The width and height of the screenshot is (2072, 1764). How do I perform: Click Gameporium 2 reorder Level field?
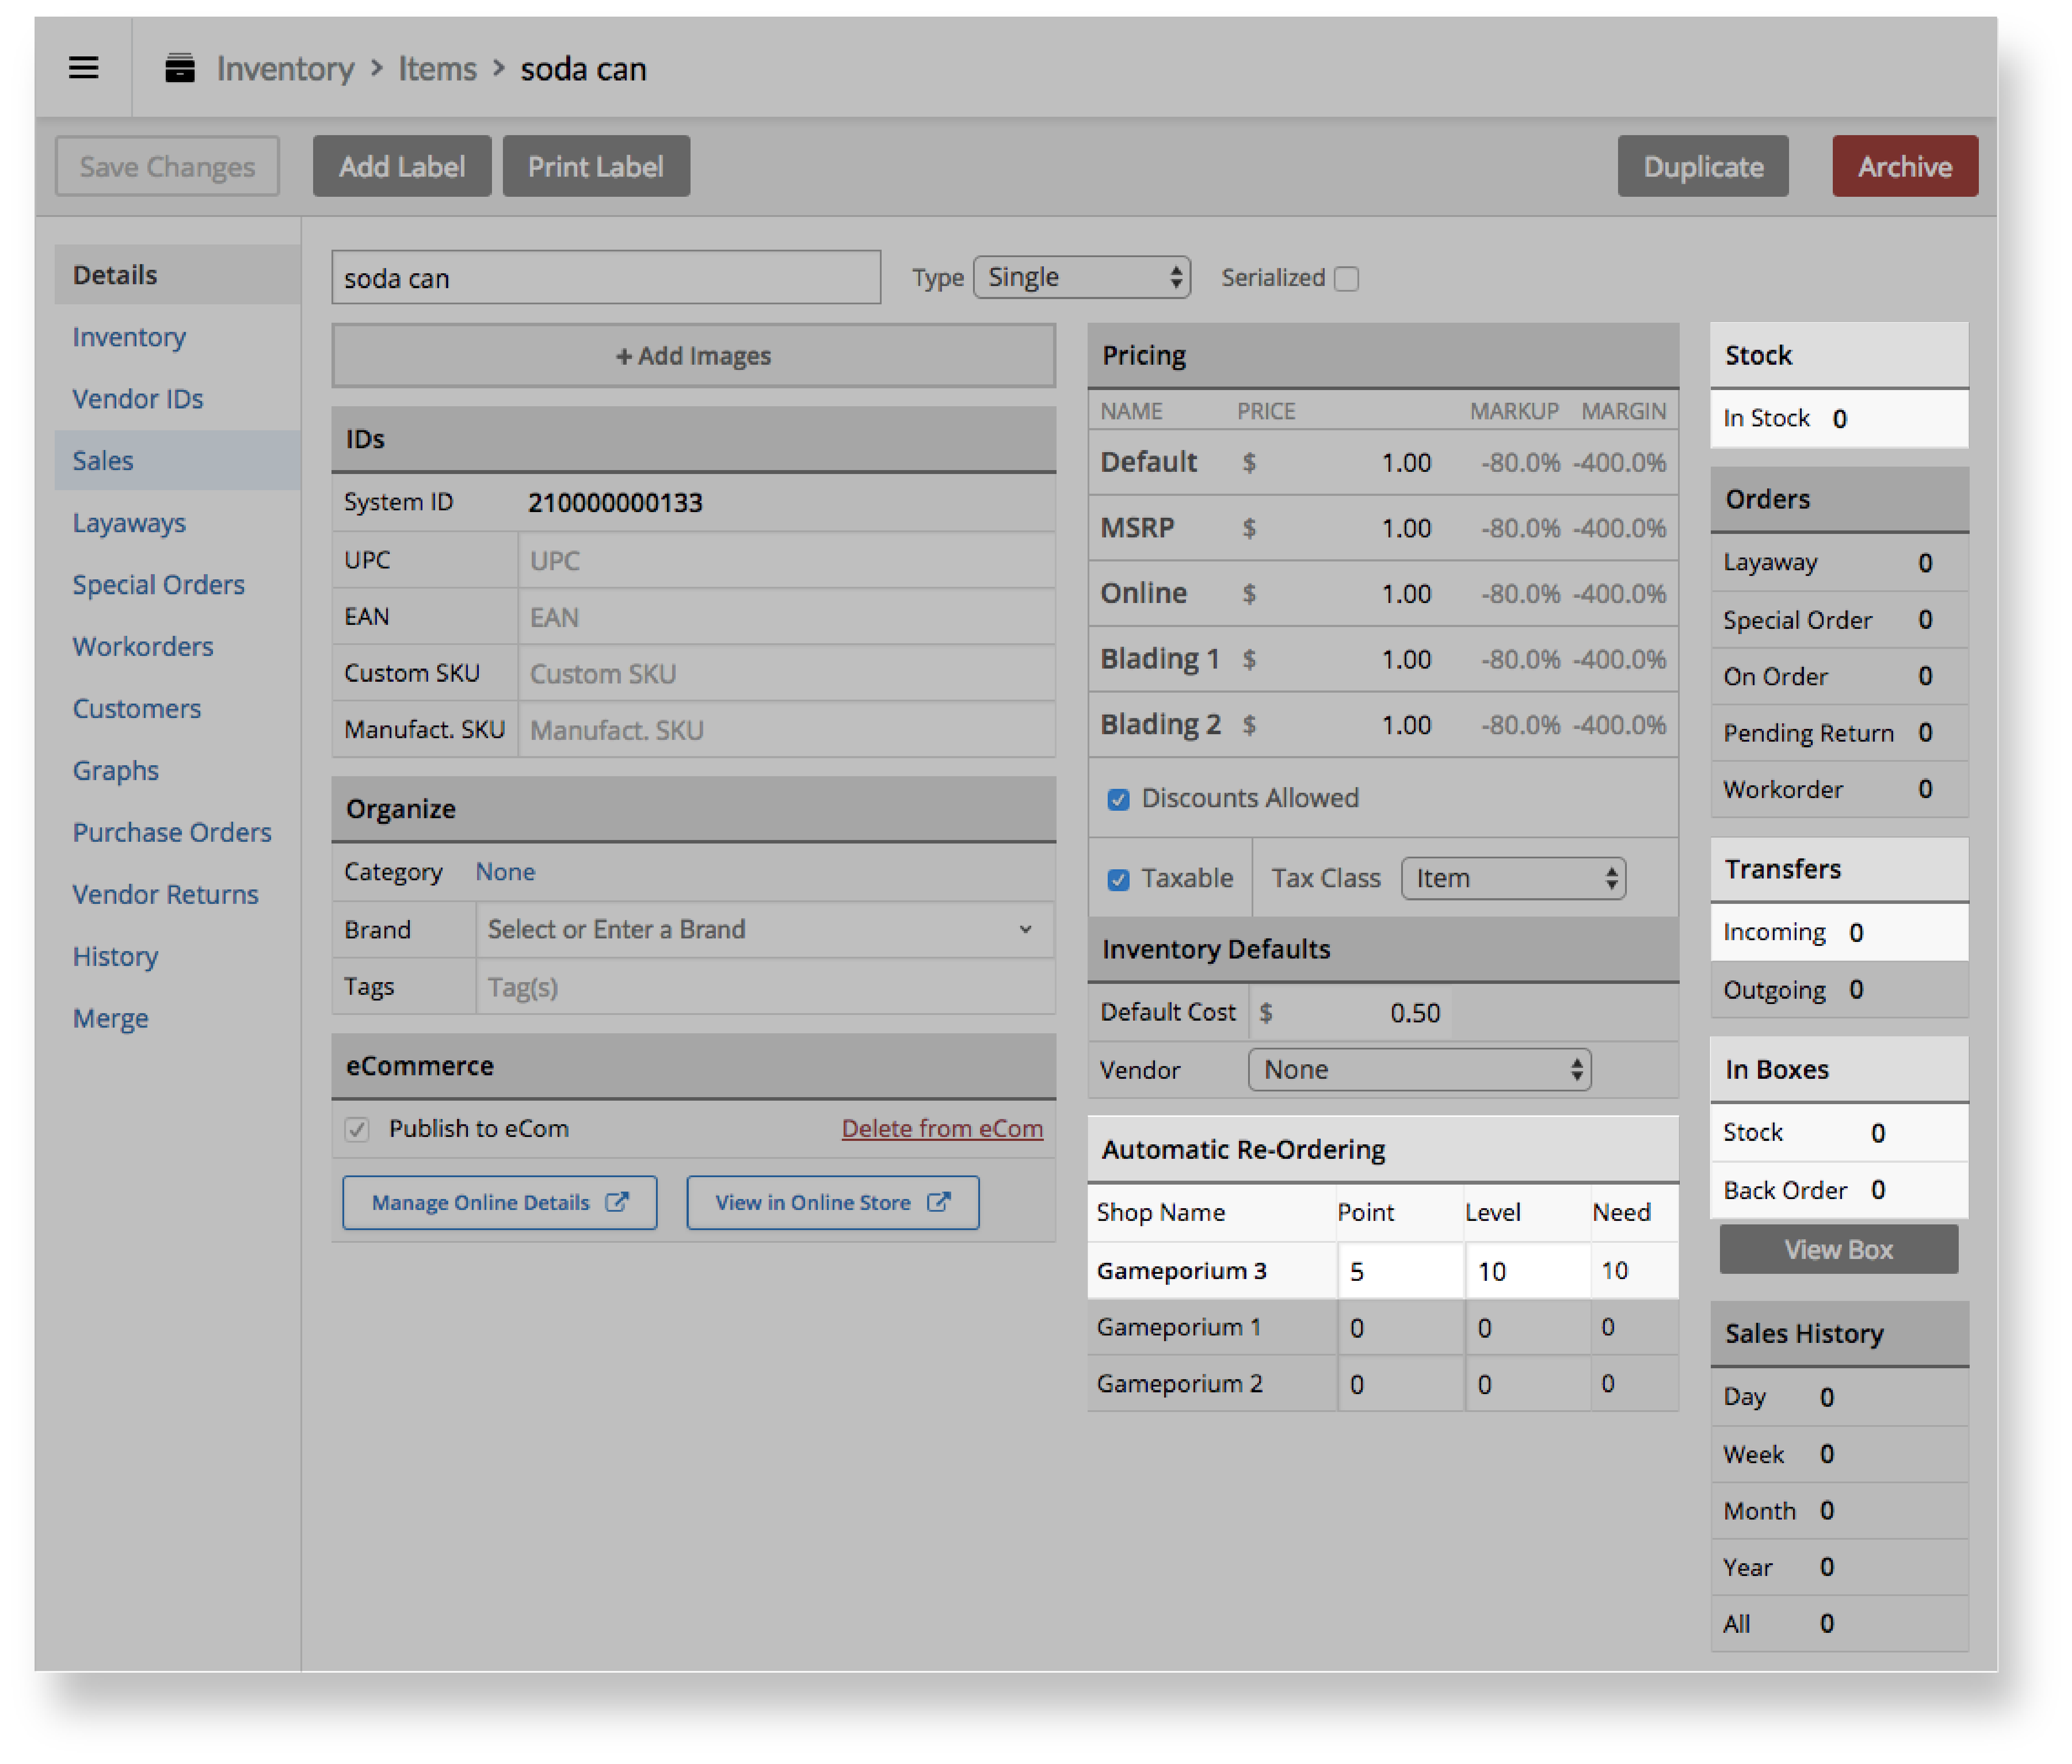tap(1527, 1384)
